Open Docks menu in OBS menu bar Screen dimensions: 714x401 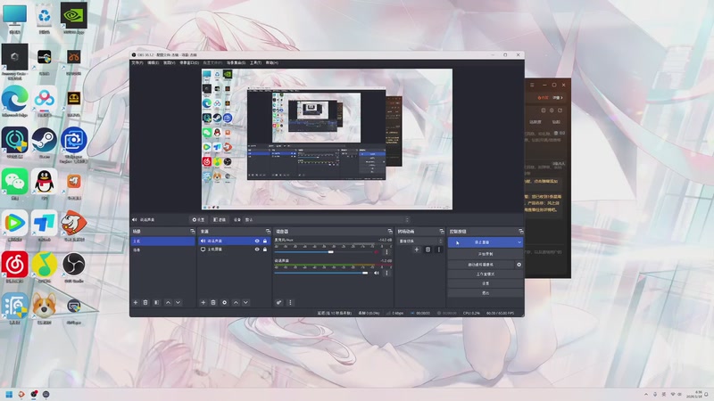(189, 62)
